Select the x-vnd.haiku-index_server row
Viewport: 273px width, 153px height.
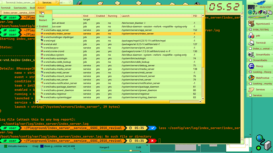119,34
